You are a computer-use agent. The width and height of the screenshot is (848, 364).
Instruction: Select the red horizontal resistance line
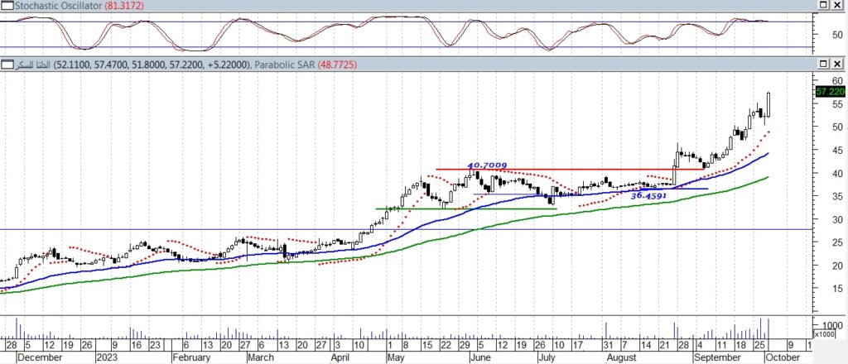[563, 170]
